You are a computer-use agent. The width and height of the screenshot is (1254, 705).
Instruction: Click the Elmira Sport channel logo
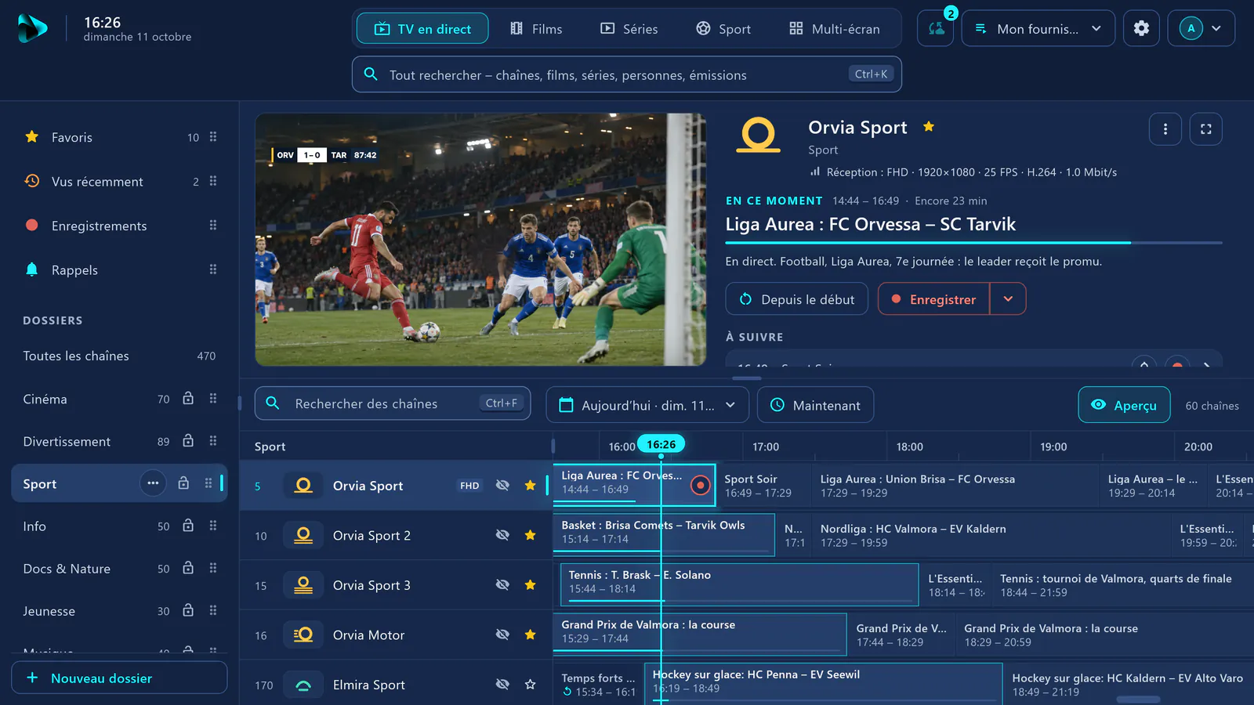(303, 685)
